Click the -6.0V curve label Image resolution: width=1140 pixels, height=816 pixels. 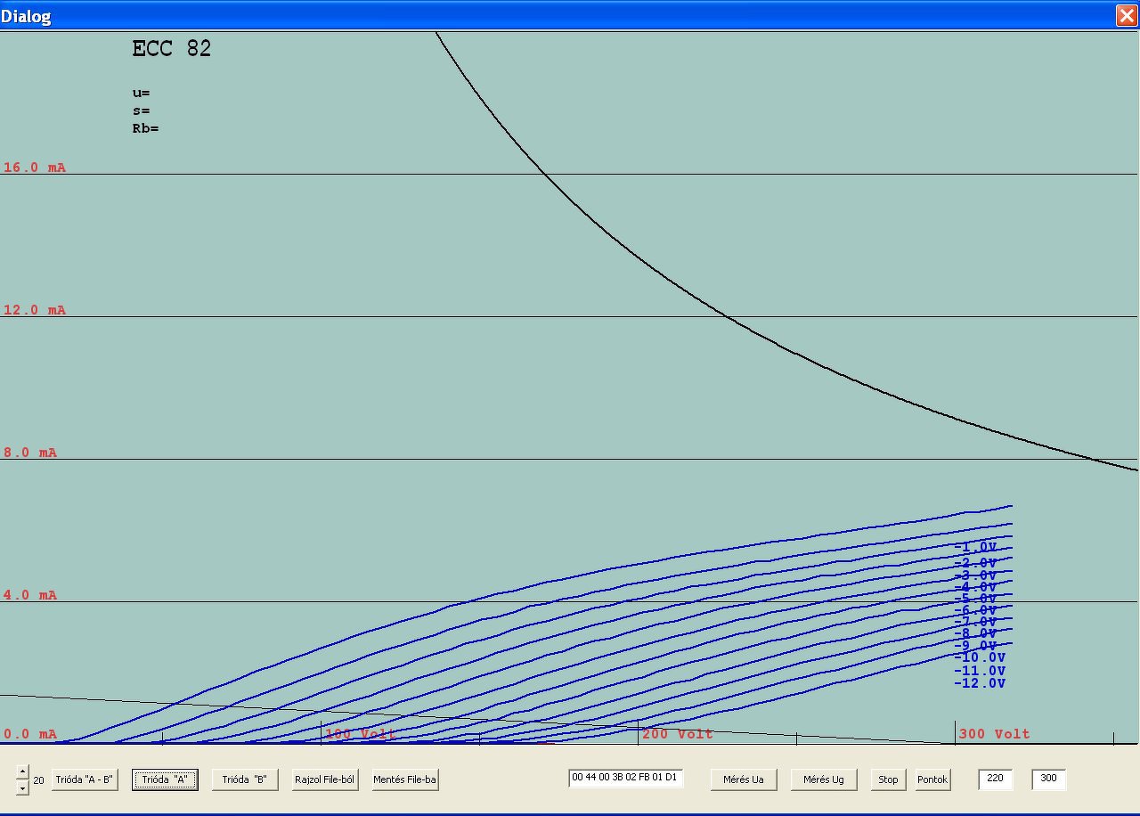975,610
